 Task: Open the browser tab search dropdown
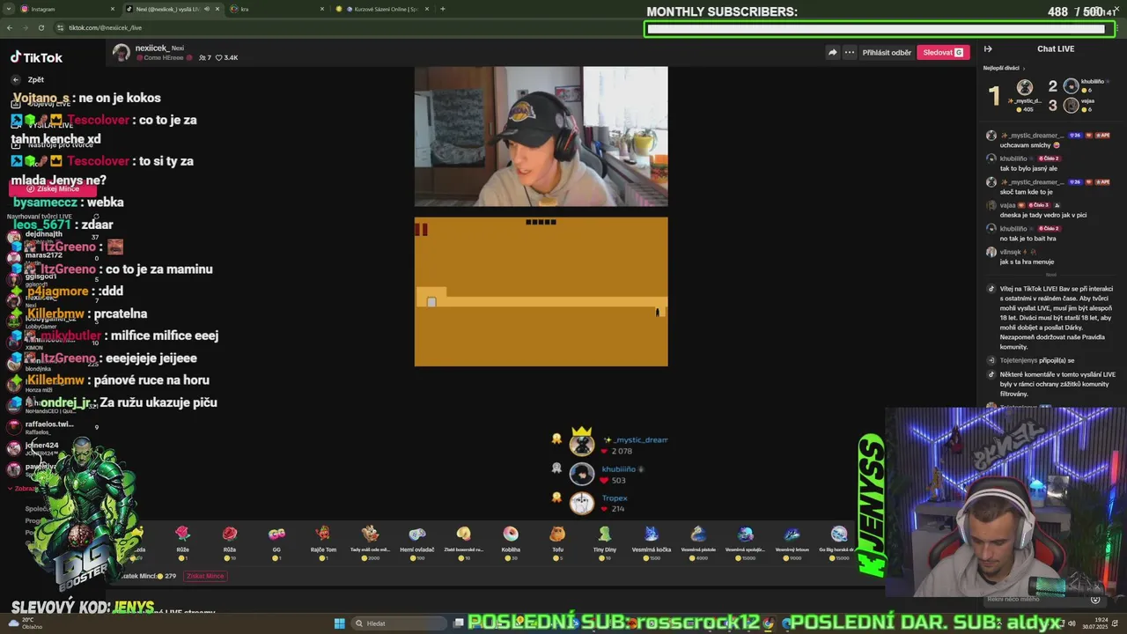[9, 9]
